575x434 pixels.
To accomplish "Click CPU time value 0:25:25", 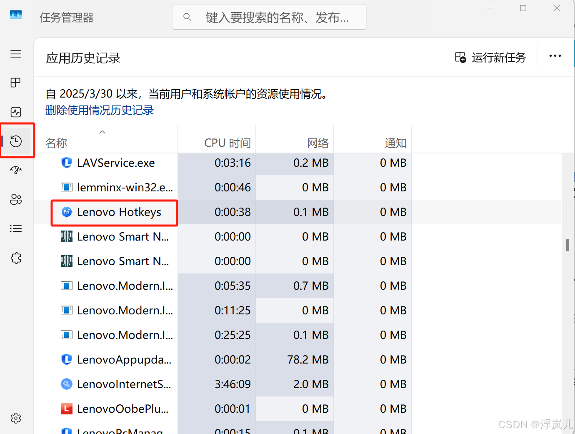I will pyautogui.click(x=232, y=335).
